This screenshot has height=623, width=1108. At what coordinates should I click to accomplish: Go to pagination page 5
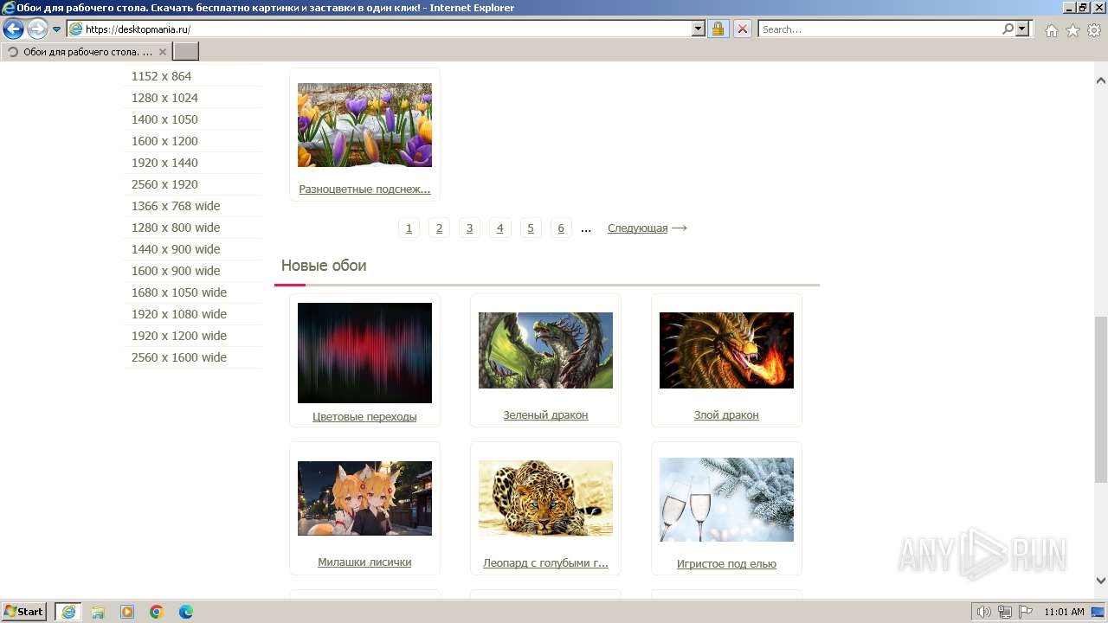click(531, 228)
